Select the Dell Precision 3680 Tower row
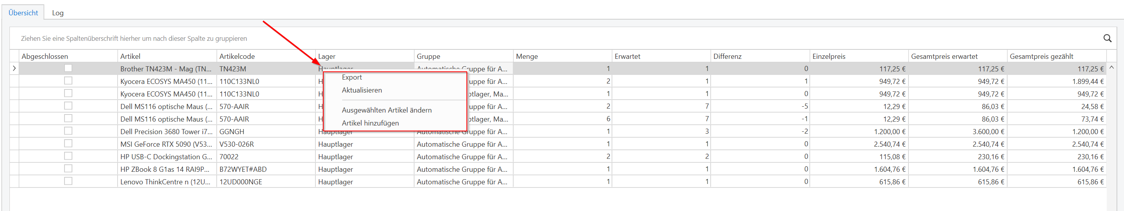Viewport: 1124px width, 211px height. click(166, 131)
